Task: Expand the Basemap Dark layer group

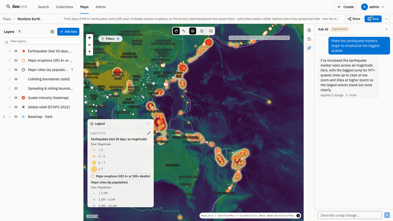Action: click(4, 117)
